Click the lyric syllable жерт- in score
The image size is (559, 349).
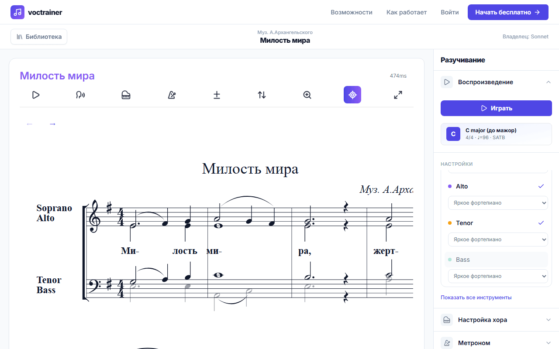tap(386, 251)
